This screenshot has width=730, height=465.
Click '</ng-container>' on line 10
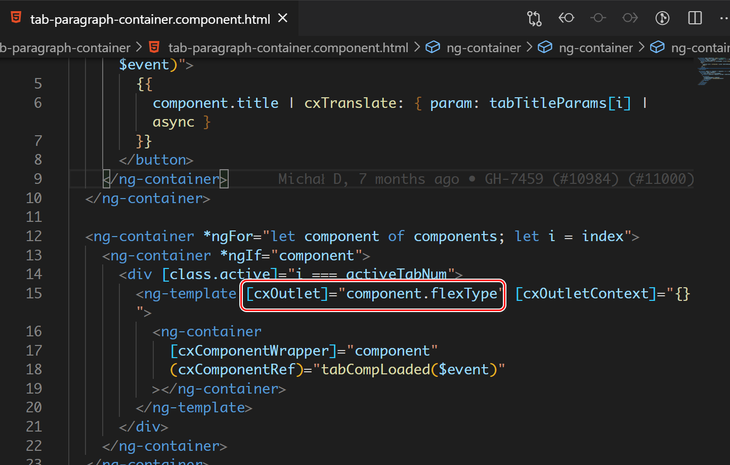click(x=148, y=198)
